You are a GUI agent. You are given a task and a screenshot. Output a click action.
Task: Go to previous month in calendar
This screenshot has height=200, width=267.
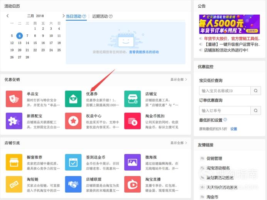7,16
